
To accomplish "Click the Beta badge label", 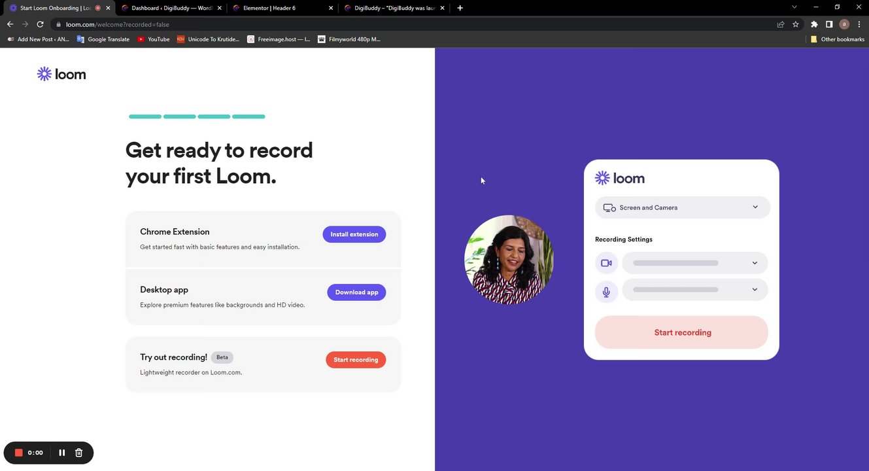I will pyautogui.click(x=222, y=357).
